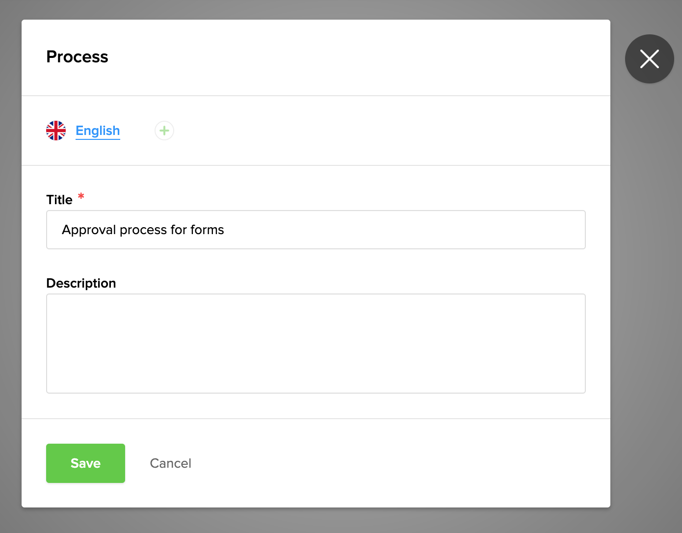Click the word "process" in the Title field
Image resolution: width=682 pixels, height=533 pixels.
click(x=143, y=230)
